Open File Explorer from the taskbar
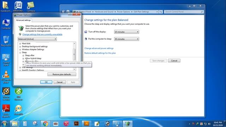Image resolution: width=226 pixels, height=127 pixels. 14,123
